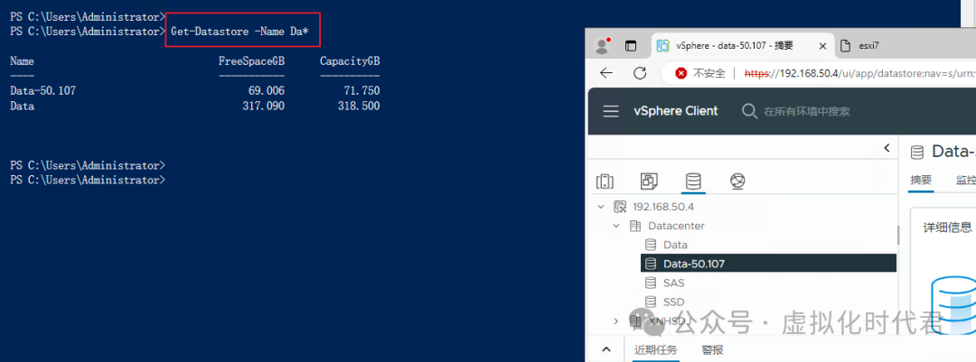Image resolution: width=976 pixels, height=362 pixels.
Task: Expand the bottom panel with the up chevron
Action: pyautogui.click(x=608, y=349)
